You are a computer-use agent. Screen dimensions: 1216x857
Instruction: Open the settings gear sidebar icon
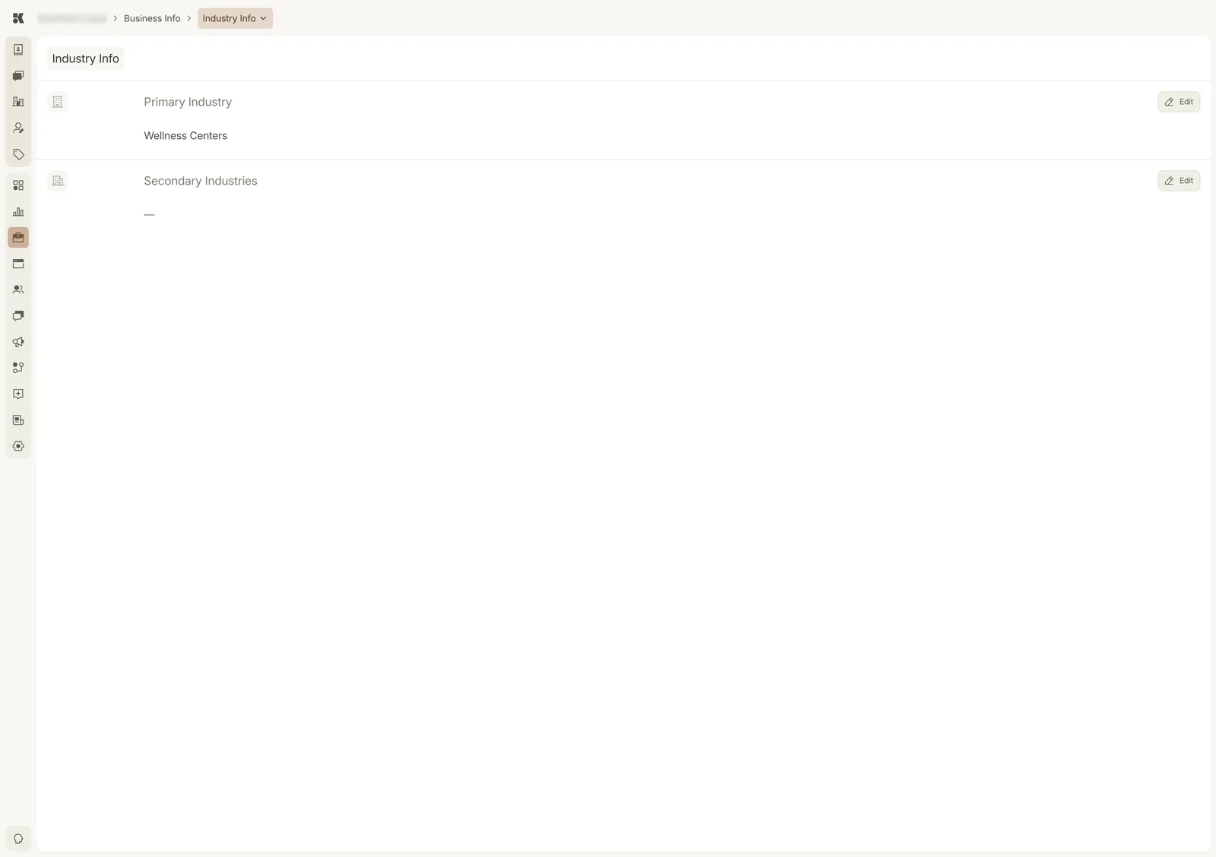pos(18,447)
